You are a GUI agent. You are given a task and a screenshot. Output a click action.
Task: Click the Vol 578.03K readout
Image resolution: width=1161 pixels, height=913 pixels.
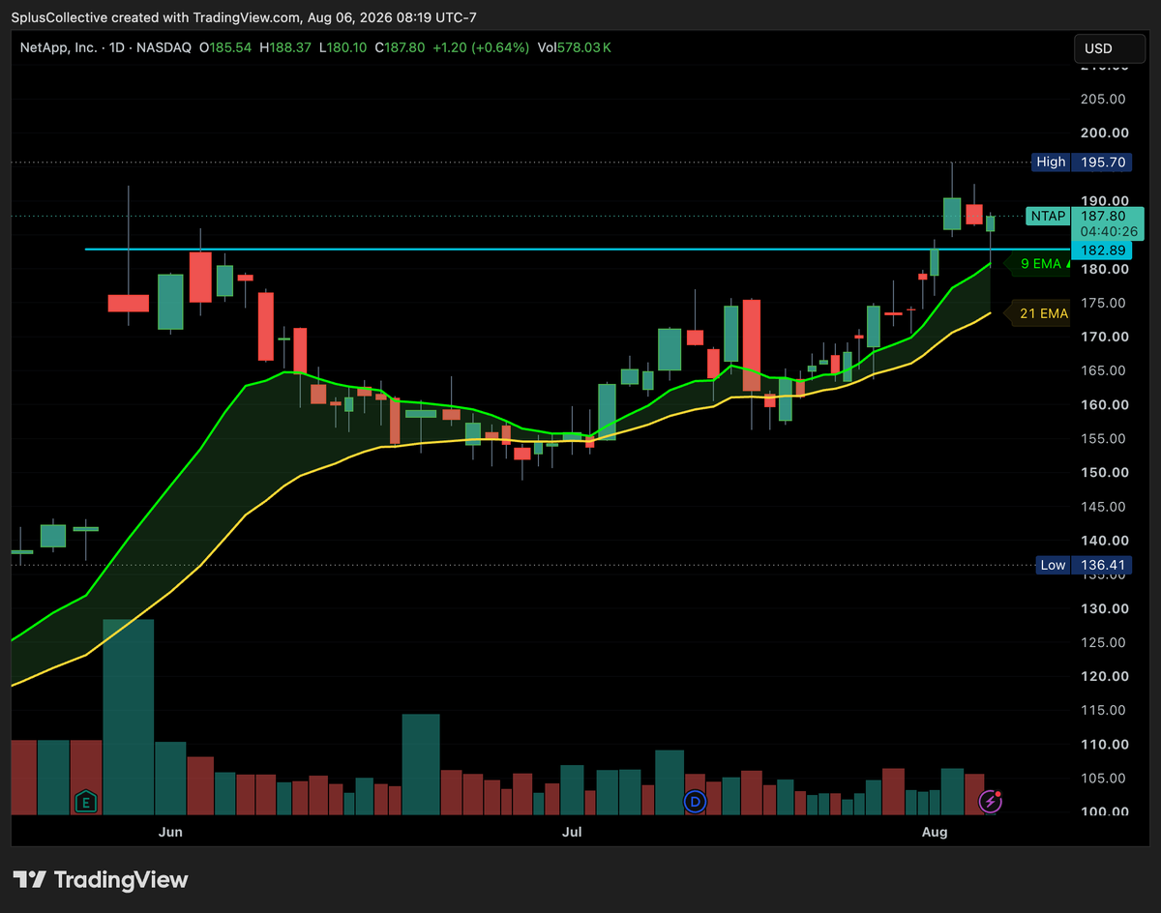(573, 46)
